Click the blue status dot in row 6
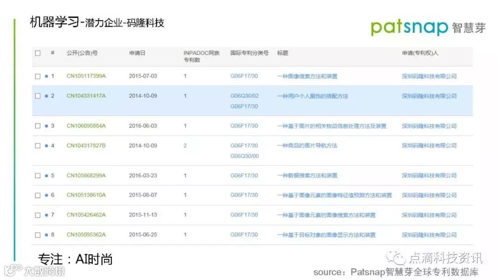The height and width of the screenshot is (280, 499). 47,195
